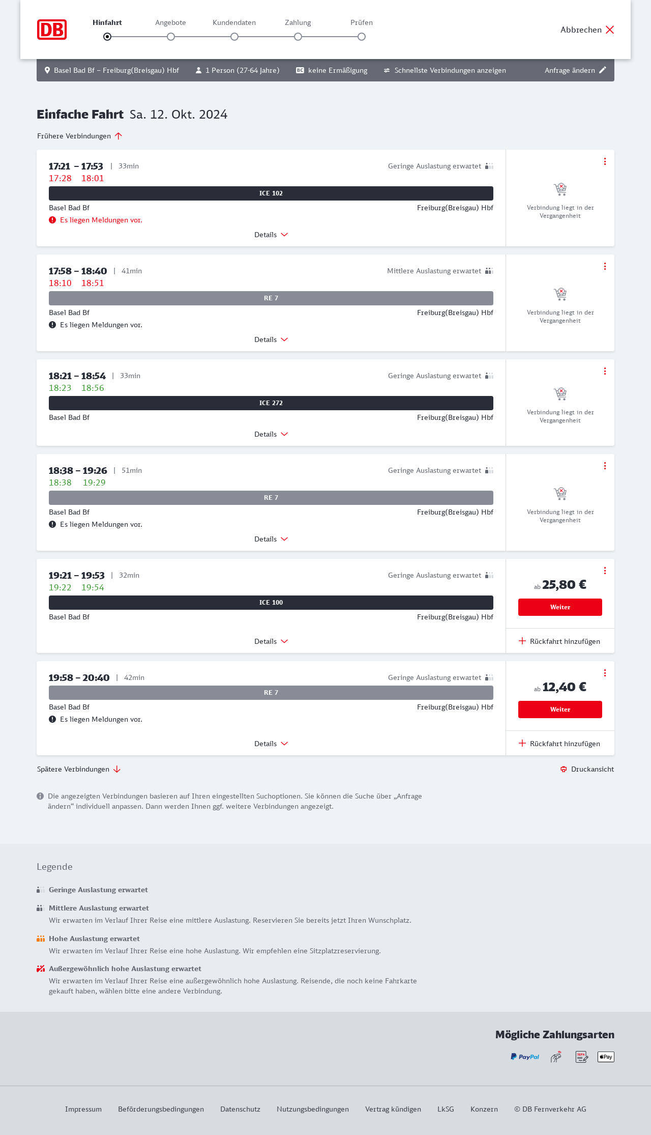Expand Details for ICE 100 connection

(271, 641)
